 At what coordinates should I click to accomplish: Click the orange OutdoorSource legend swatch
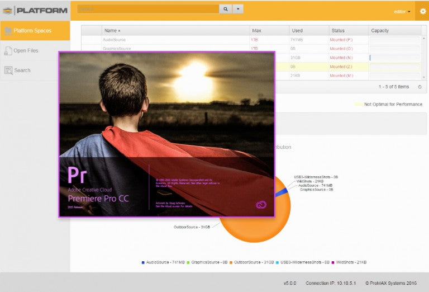231,262
